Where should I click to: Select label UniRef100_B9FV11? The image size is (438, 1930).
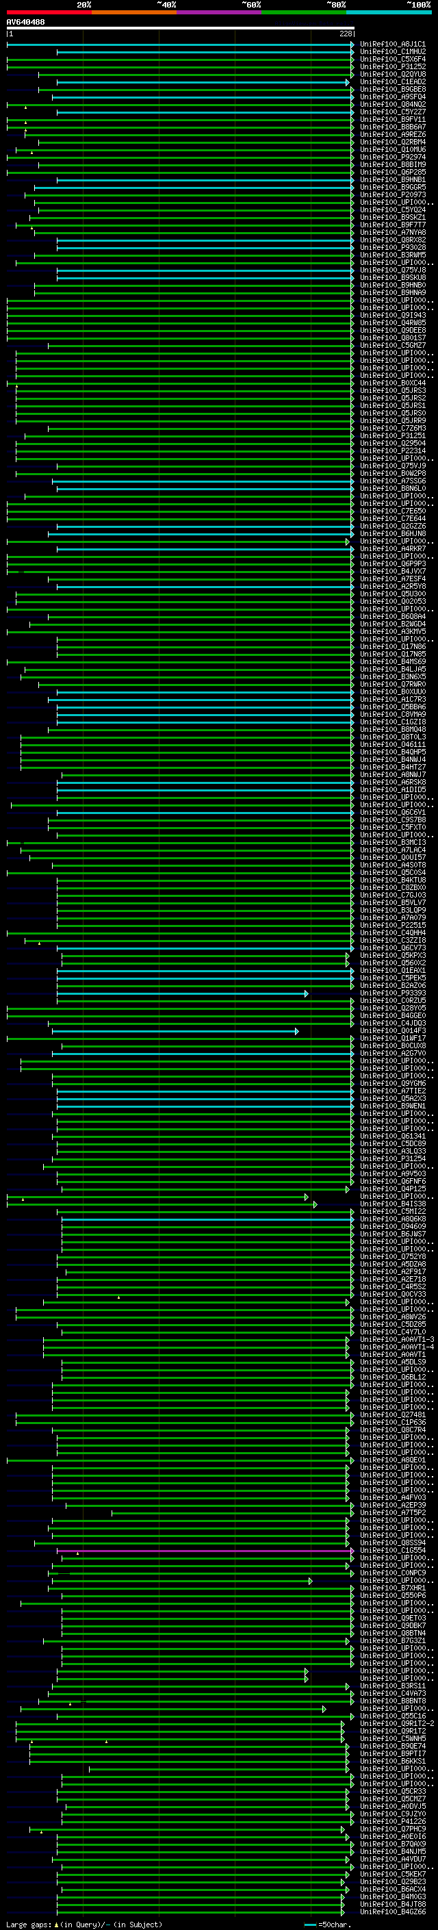tap(392, 119)
